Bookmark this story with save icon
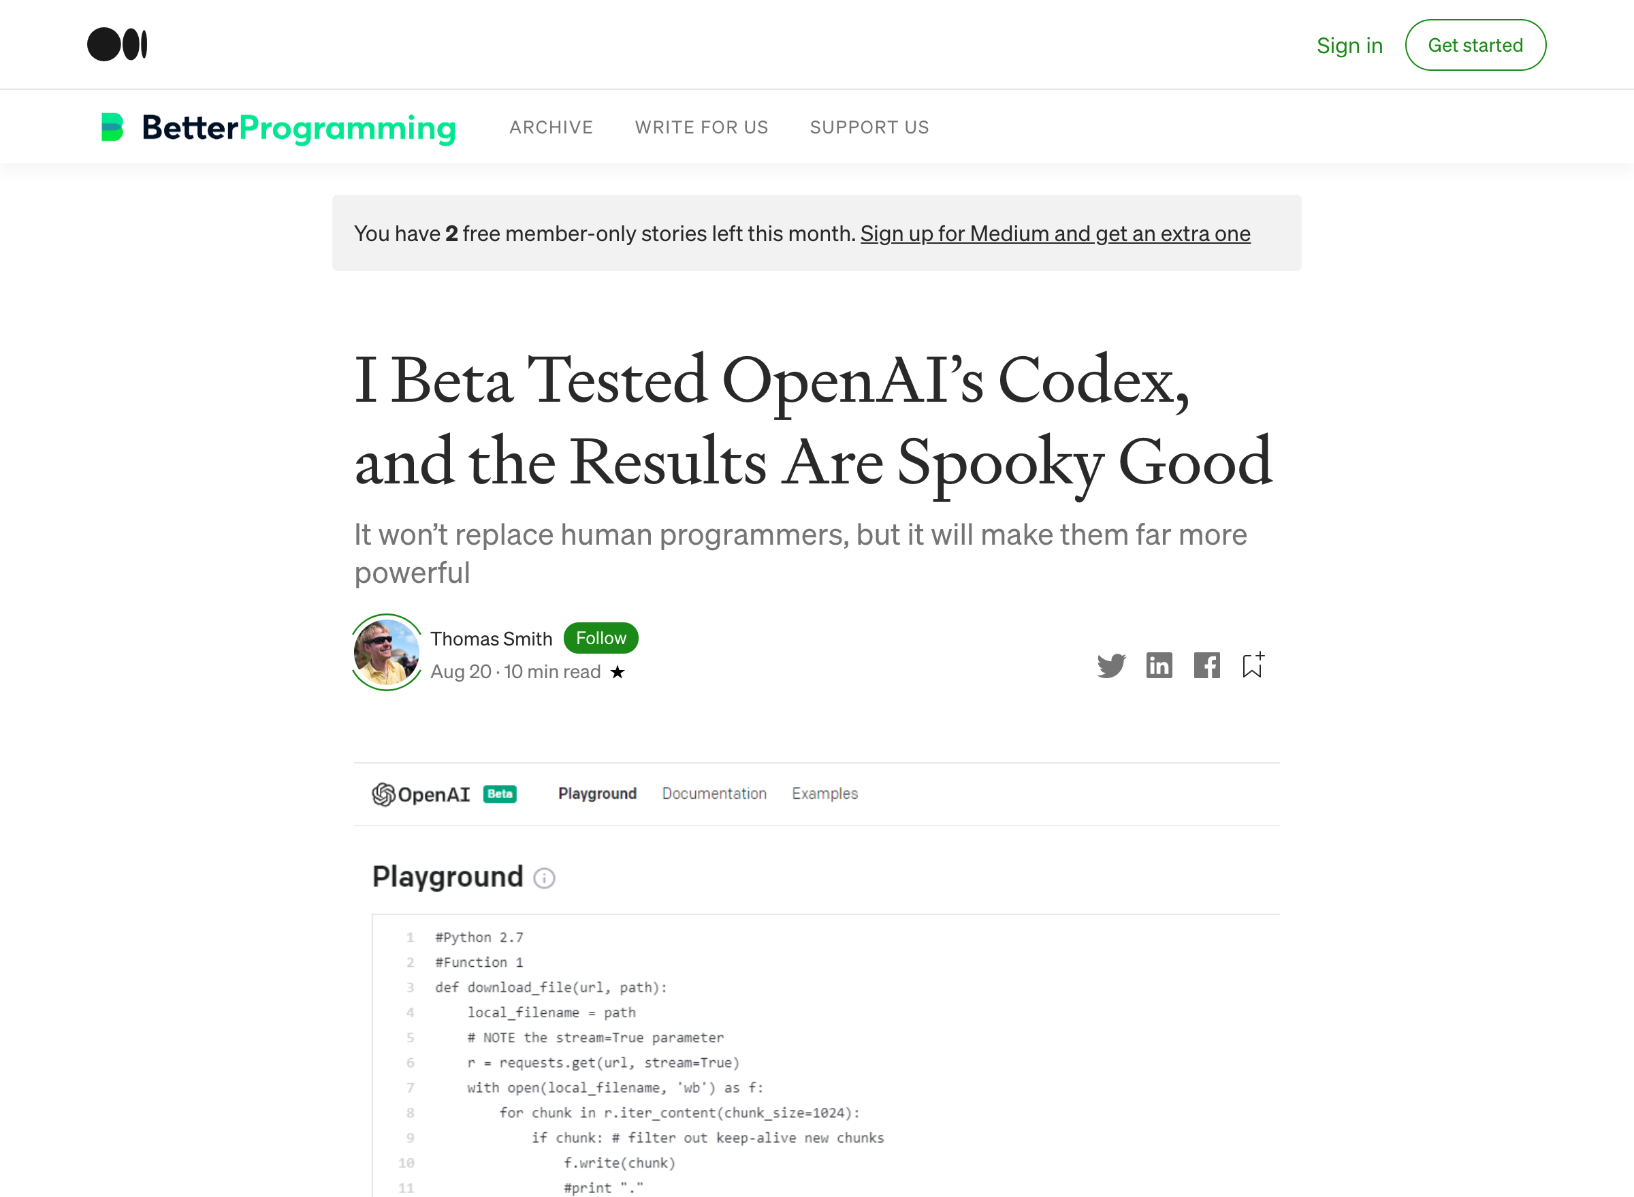1634x1197 pixels. [1253, 665]
